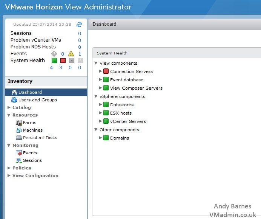Screen dimensions: 261x219
Task: Click the Inventory heading
Action: coord(20,81)
